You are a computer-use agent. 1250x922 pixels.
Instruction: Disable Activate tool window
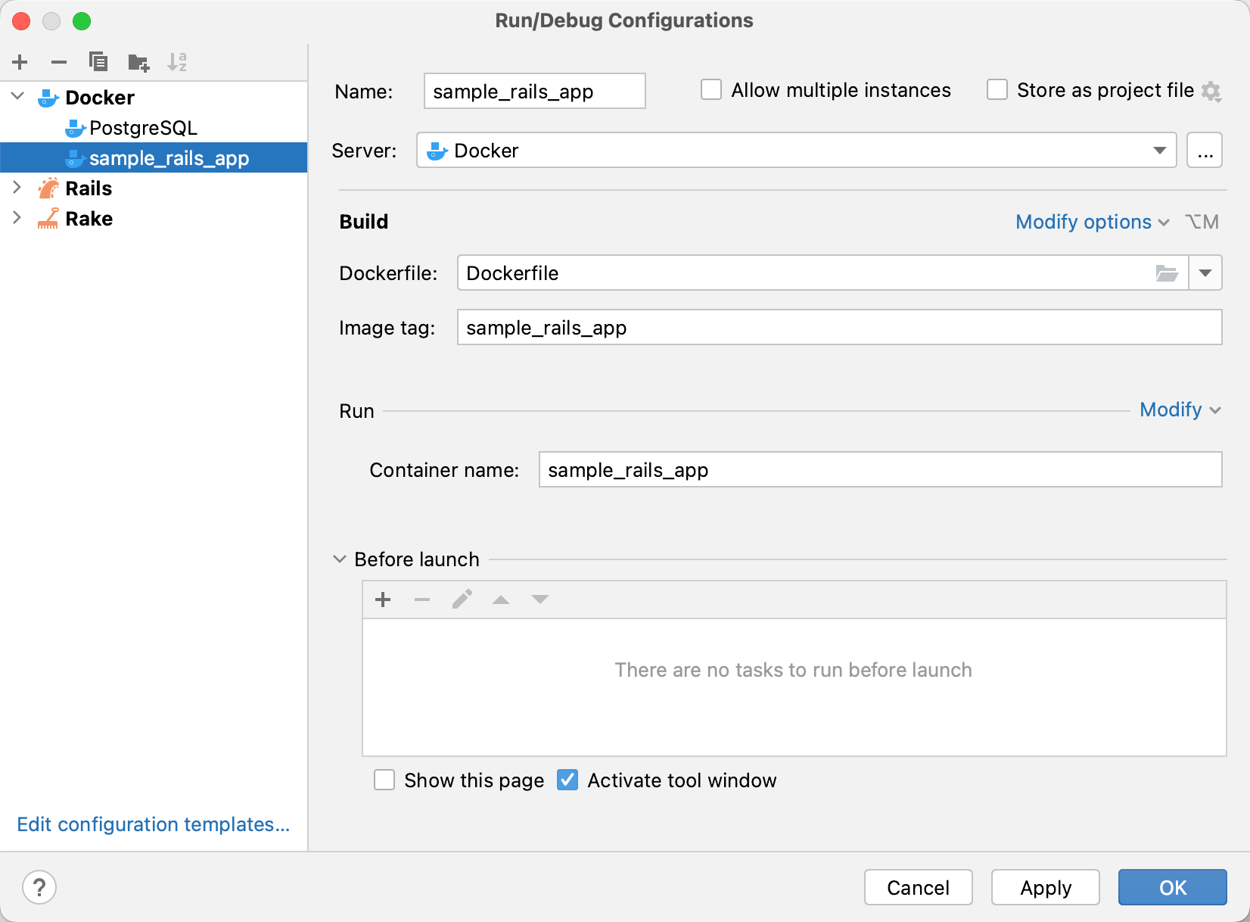[x=567, y=780]
